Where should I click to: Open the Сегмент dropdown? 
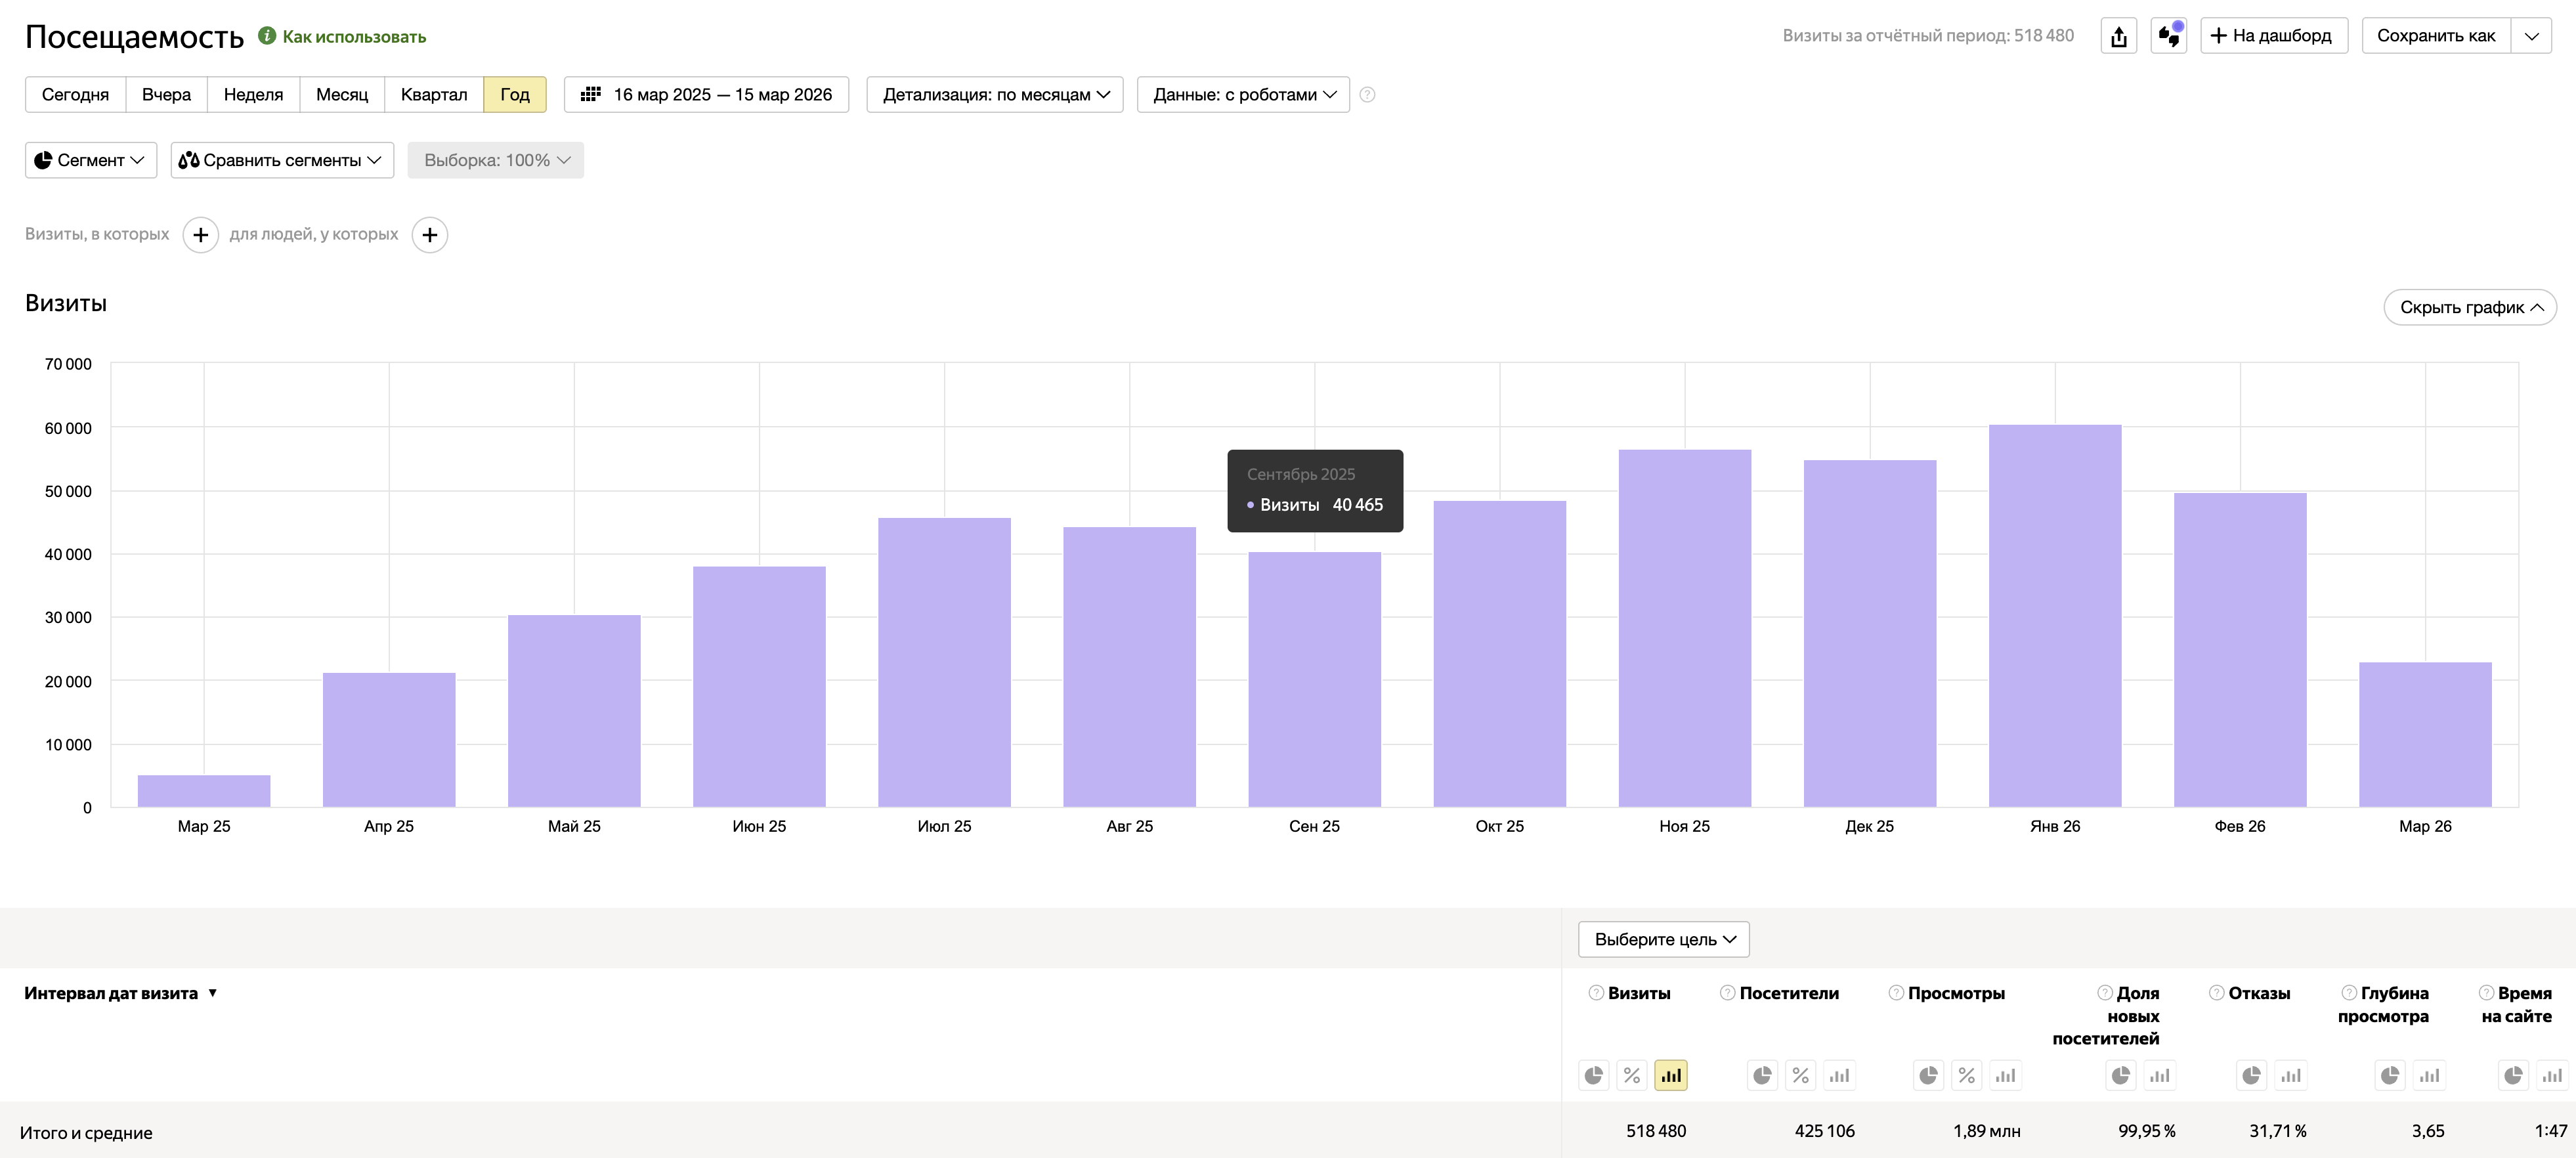click(90, 160)
